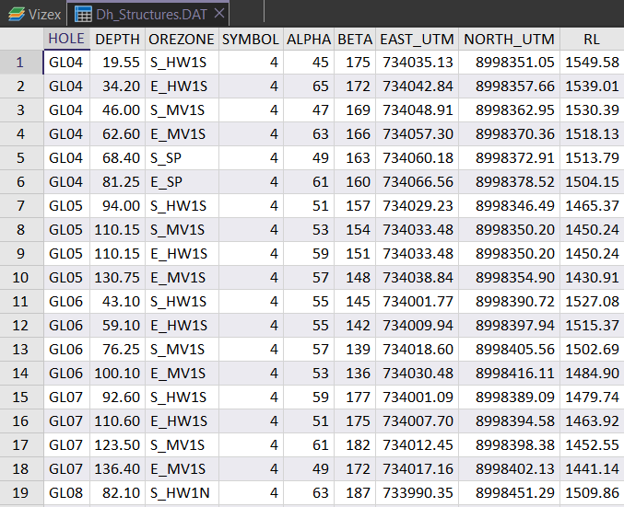Click BETA value 187 in row 19
The width and height of the screenshot is (624, 507).
(x=355, y=492)
